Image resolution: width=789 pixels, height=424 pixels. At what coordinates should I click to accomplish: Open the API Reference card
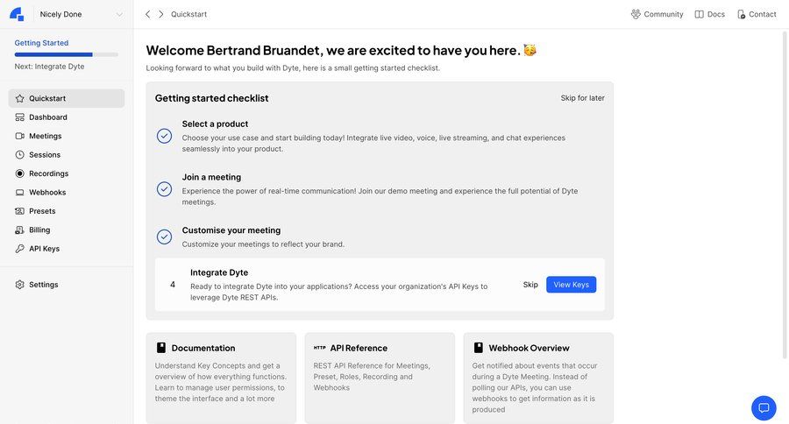380,378
